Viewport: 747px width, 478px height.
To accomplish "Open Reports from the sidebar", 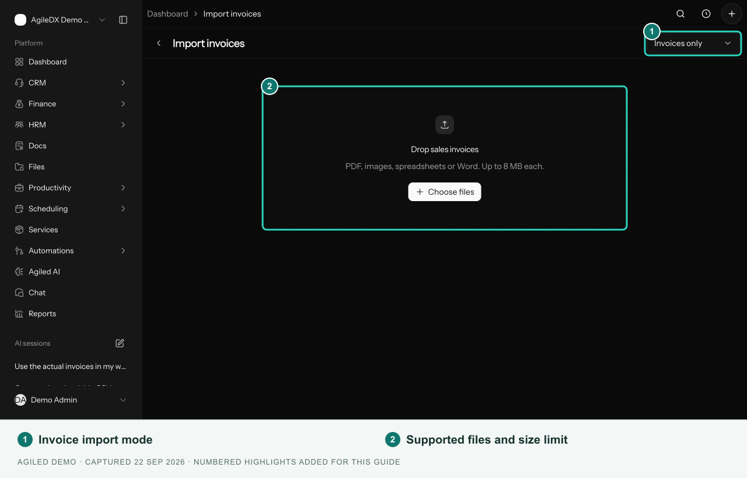I will click(x=71, y=314).
